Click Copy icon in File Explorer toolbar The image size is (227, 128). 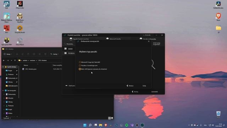23,54
